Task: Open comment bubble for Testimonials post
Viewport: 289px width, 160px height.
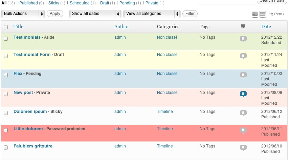Action: point(243,39)
